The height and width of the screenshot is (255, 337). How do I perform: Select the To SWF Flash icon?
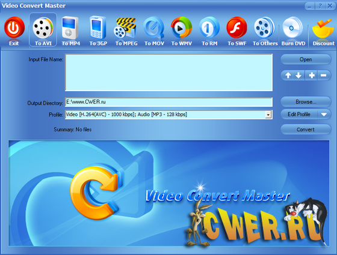(x=237, y=28)
